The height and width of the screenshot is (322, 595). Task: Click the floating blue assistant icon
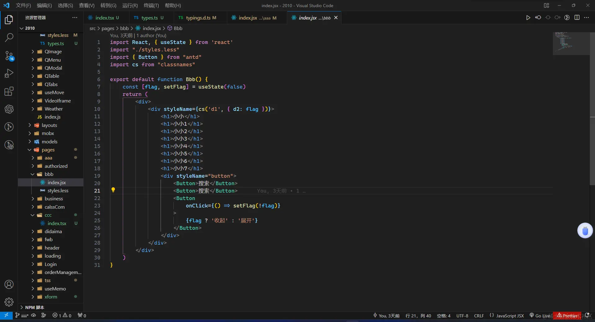click(x=585, y=231)
